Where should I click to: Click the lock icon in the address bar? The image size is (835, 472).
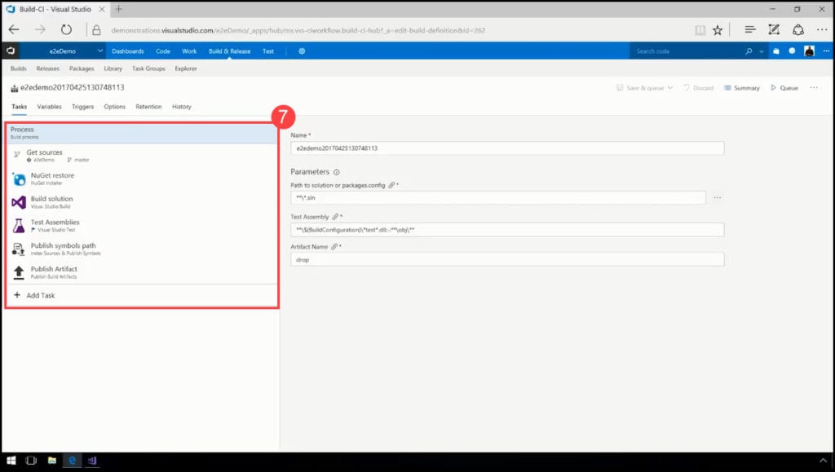(96, 30)
